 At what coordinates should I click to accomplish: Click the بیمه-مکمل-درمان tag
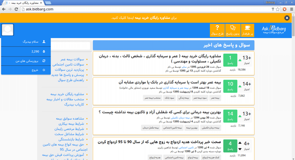pyautogui.click(x=151, y=128)
